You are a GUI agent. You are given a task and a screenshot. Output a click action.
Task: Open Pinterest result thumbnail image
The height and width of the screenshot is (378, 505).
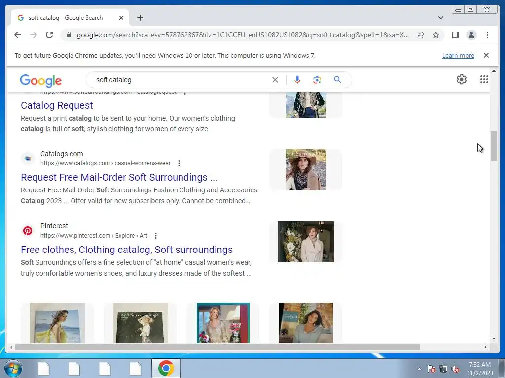pyautogui.click(x=306, y=242)
